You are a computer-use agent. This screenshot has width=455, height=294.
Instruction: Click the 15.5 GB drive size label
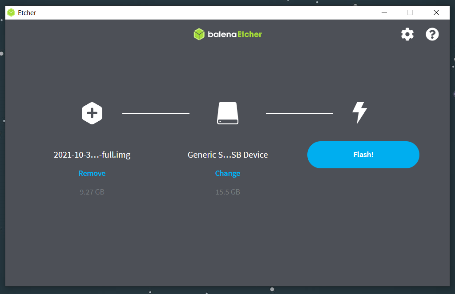point(227,192)
